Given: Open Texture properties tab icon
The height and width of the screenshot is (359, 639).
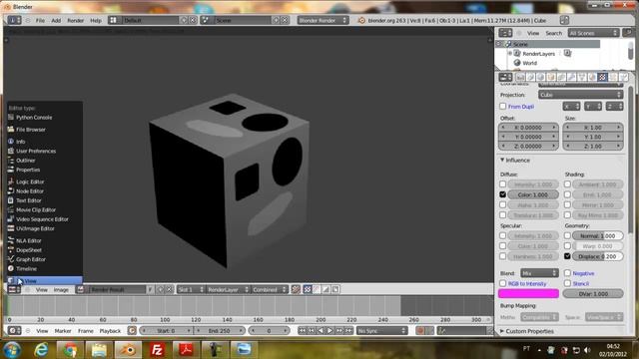Looking at the screenshot, I should (x=602, y=77).
